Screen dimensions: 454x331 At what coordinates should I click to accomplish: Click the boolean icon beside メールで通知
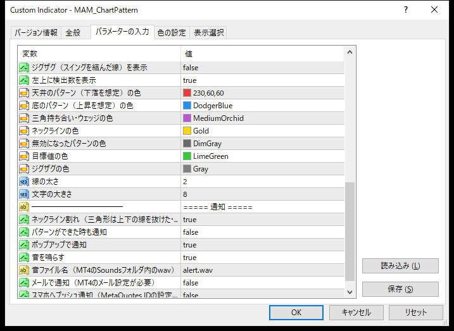pos(24,283)
